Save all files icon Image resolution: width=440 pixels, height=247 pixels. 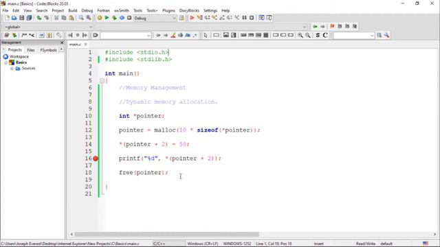29,18
